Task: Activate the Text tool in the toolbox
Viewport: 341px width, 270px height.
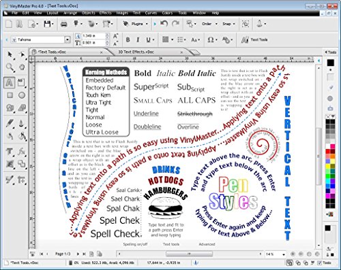Action: (x=10, y=82)
